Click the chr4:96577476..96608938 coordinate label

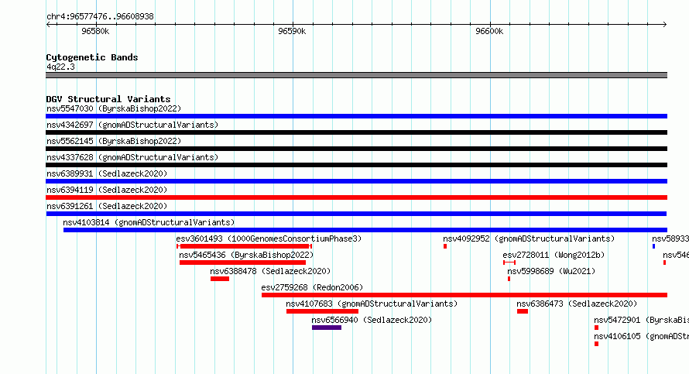[x=100, y=17]
